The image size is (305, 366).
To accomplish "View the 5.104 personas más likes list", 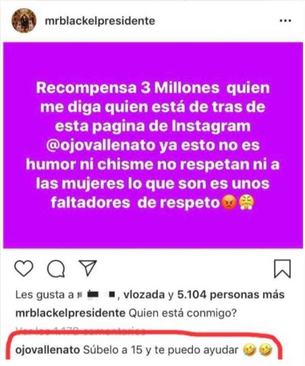I will 231,295.
